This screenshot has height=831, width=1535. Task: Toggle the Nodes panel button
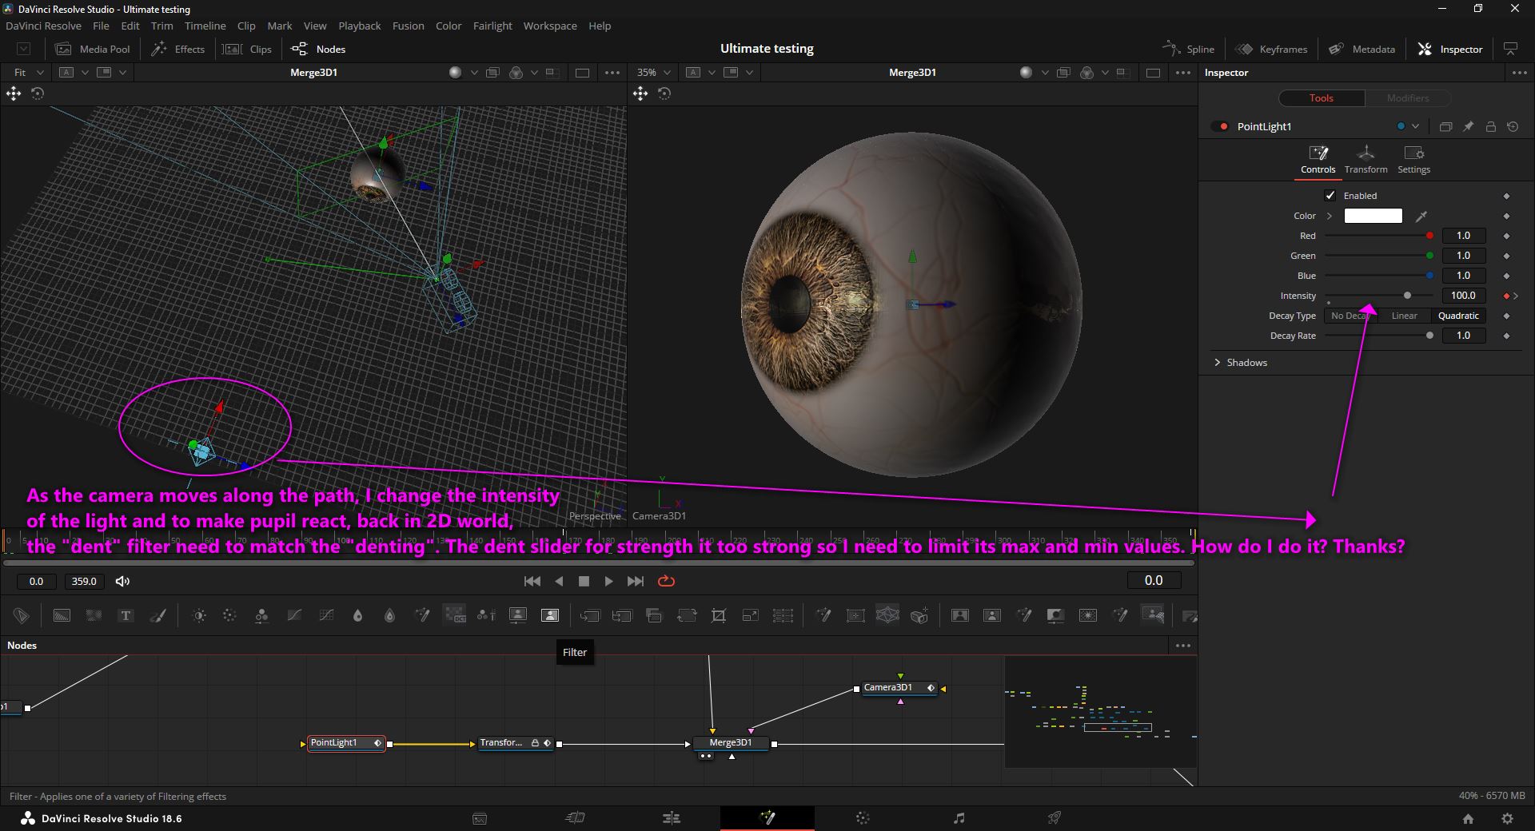[x=318, y=49]
